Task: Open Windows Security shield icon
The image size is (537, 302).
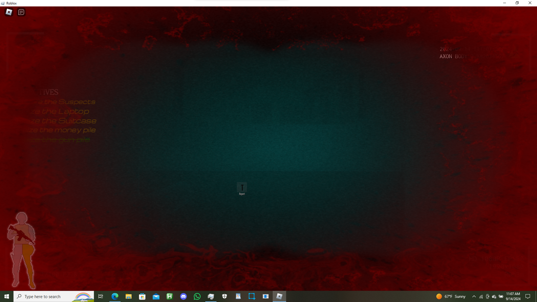Action: pos(224,296)
